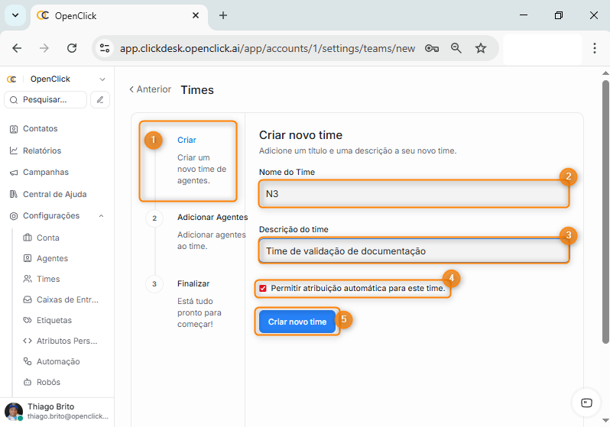610x427 pixels.
Task: Click the password key icon in address bar
Action: point(432,48)
